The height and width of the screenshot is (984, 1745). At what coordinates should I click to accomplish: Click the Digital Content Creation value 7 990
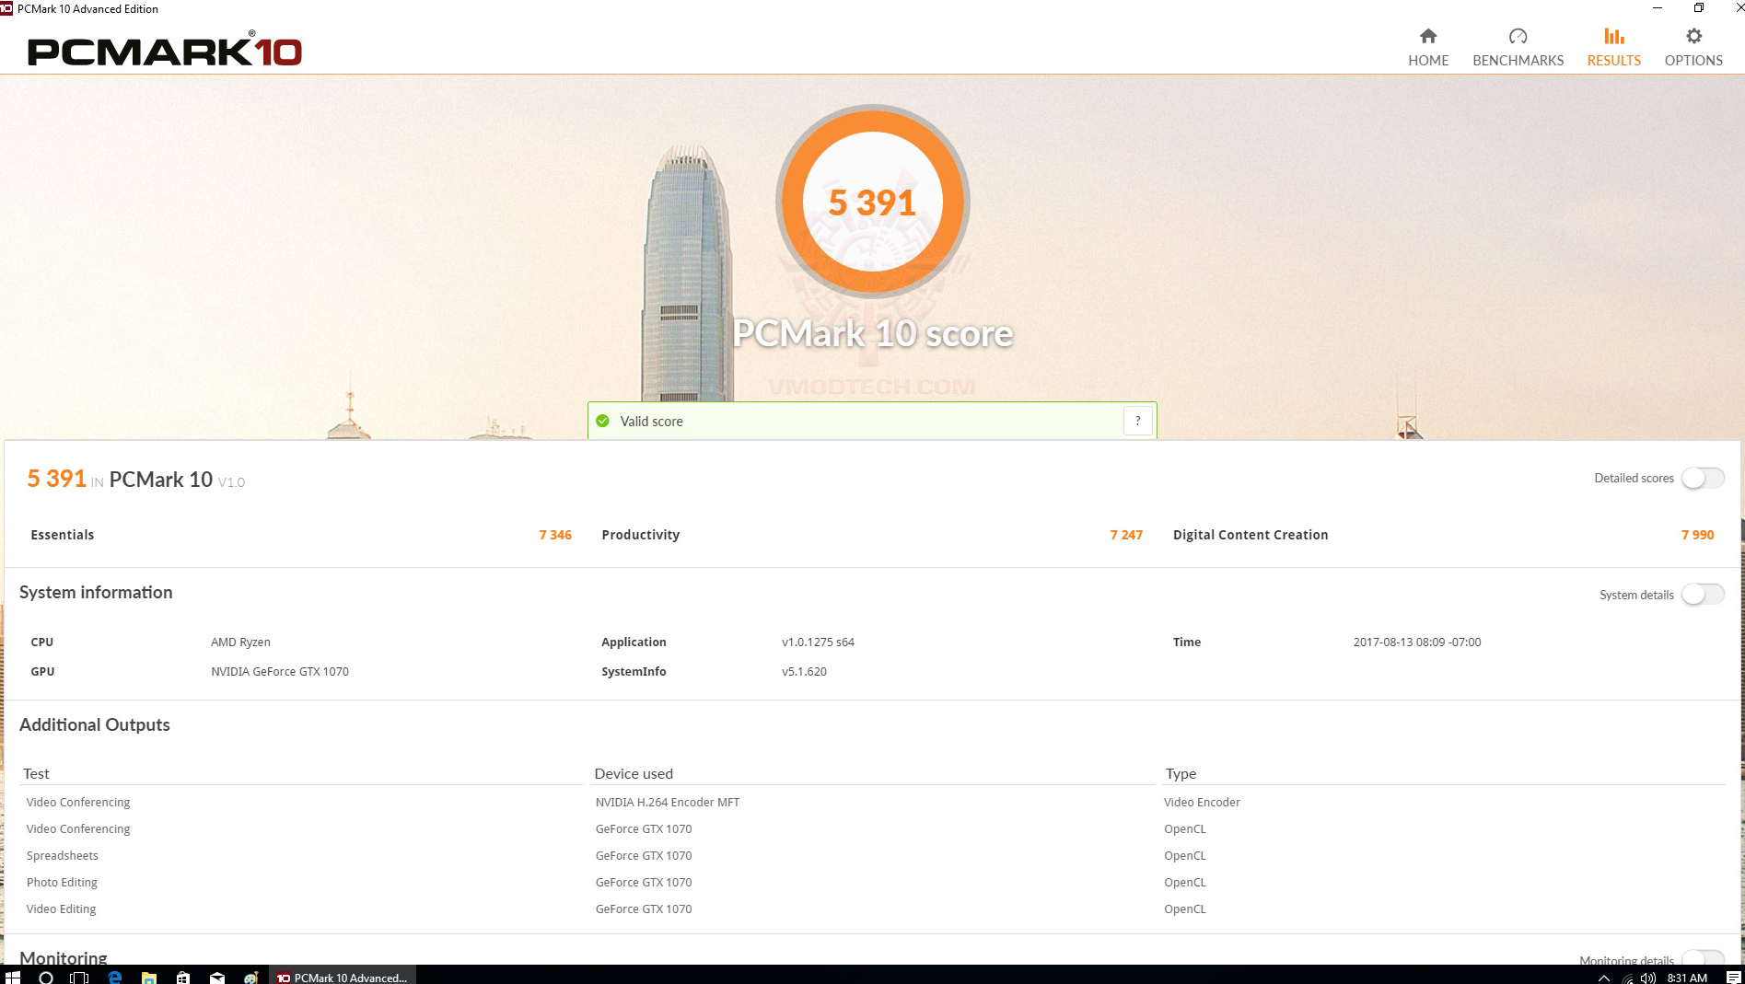tap(1697, 535)
